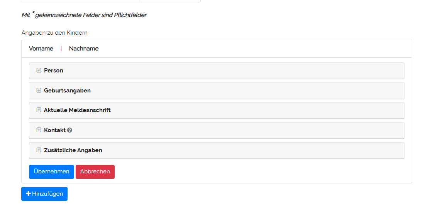Click plus icon beside Aktuelle Meldeanschrift

click(x=39, y=110)
